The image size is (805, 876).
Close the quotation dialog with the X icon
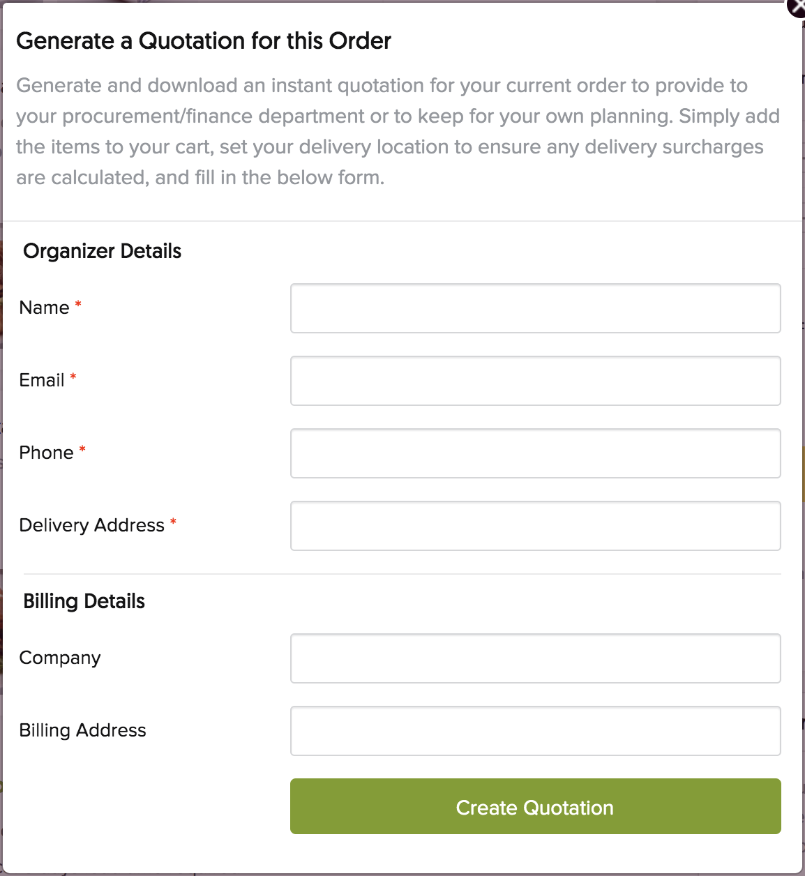click(797, 7)
